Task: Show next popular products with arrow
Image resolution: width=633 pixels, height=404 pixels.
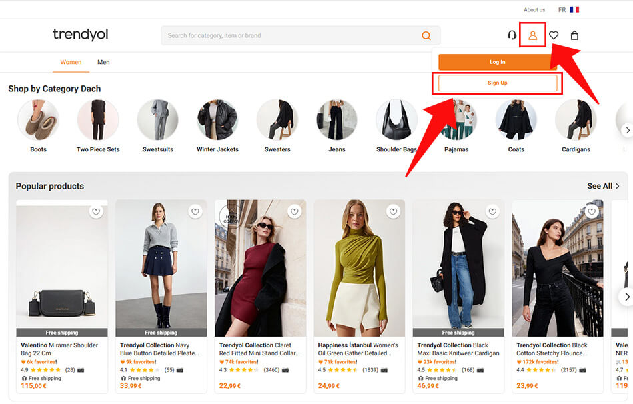Action: click(x=626, y=296)
